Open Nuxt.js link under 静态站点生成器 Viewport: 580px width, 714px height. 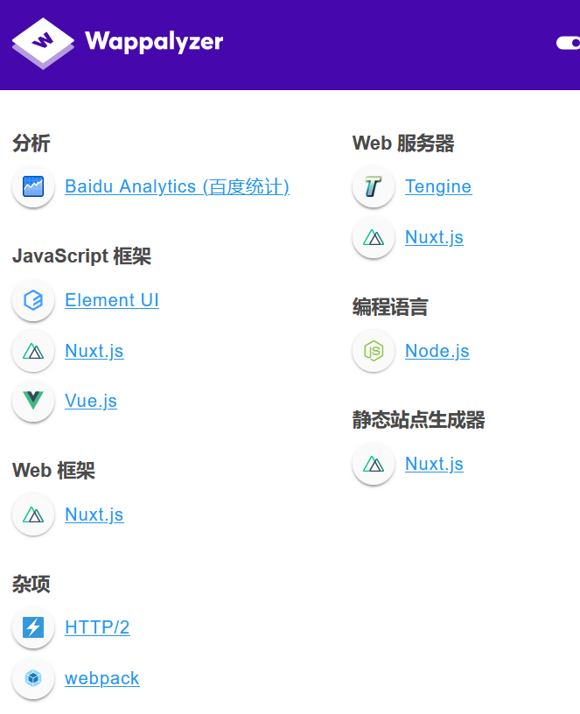[x=434, y=464]
